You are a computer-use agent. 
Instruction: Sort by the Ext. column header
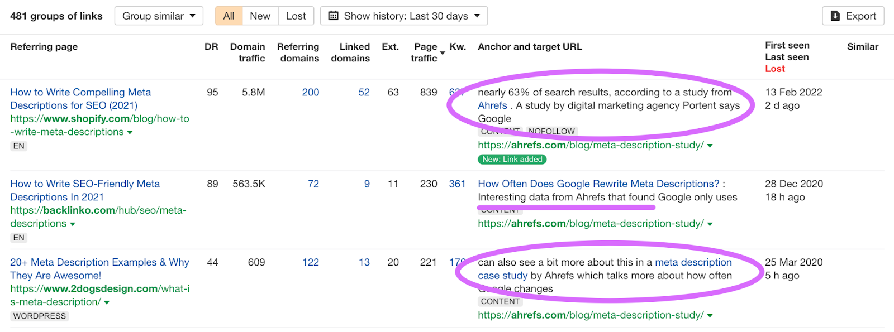[391, 47]
